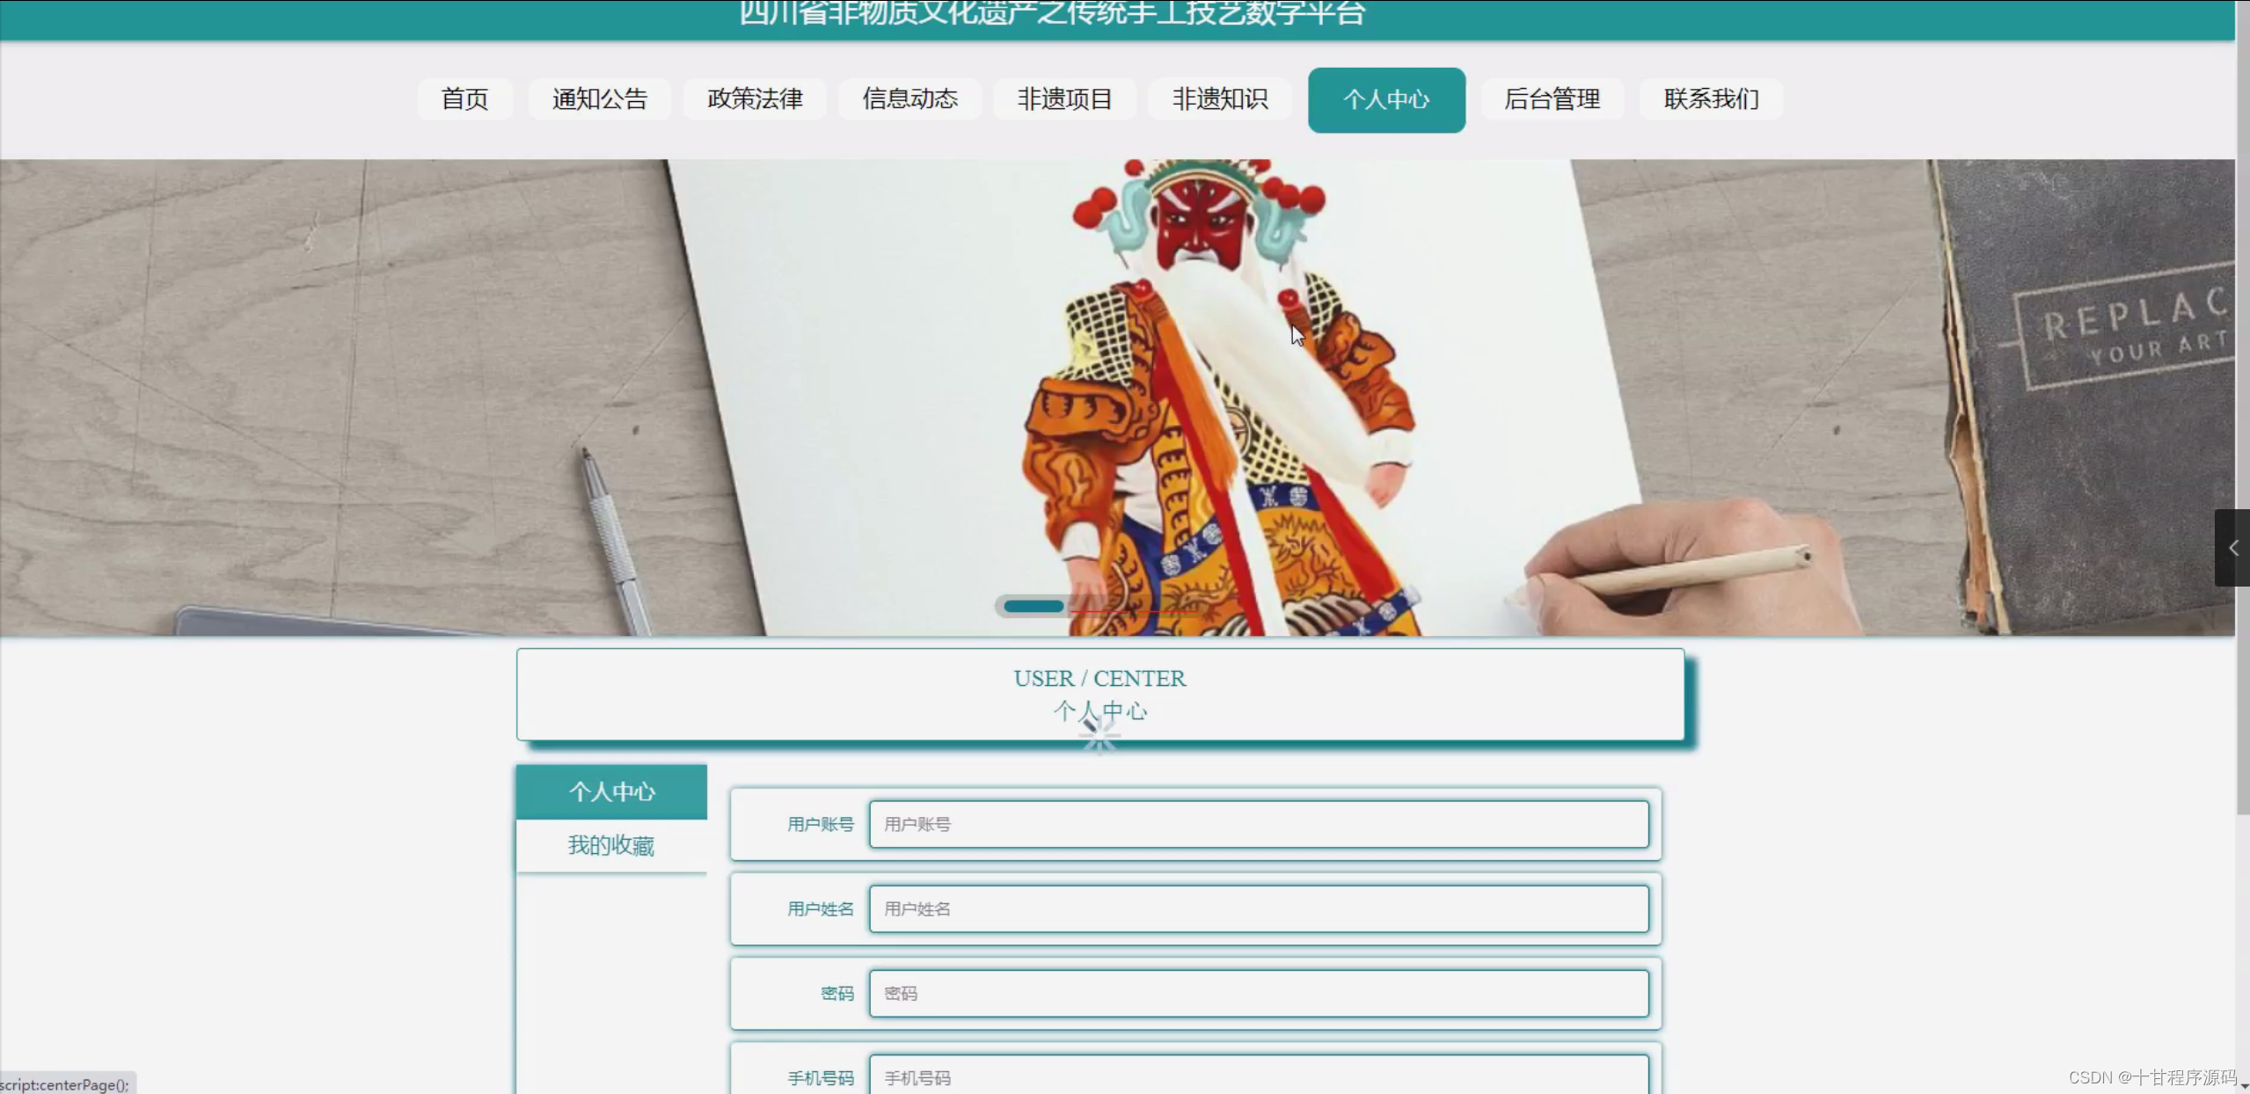Open 我的收藏 sidebar tab

click(x=611, y=845)
